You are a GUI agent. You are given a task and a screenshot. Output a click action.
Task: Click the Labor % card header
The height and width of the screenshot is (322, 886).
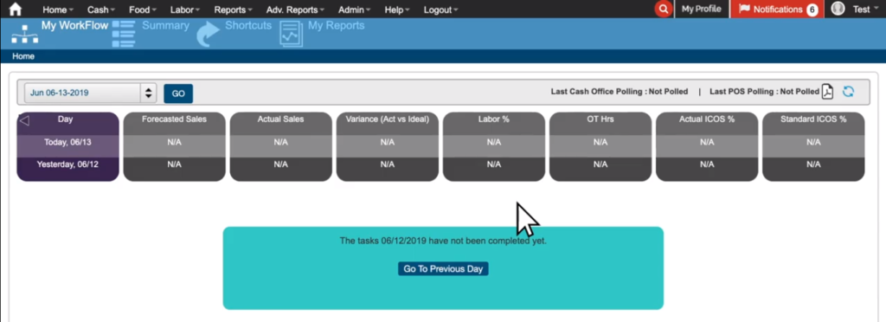(494, 119)
